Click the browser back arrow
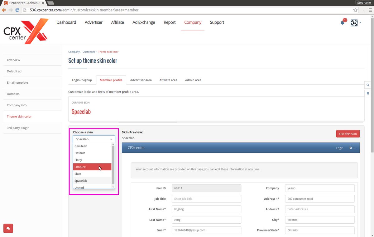 coord(4,10)
